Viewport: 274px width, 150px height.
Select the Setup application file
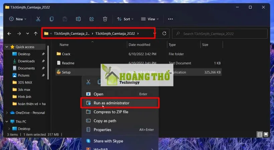coord(63,72)
